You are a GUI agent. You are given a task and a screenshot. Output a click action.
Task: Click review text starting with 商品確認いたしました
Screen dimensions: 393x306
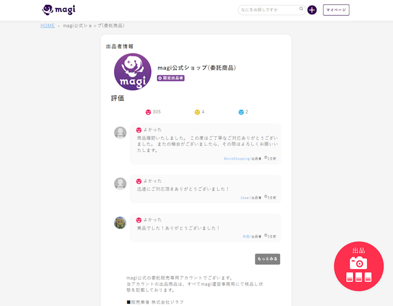(x=207, y=144)
